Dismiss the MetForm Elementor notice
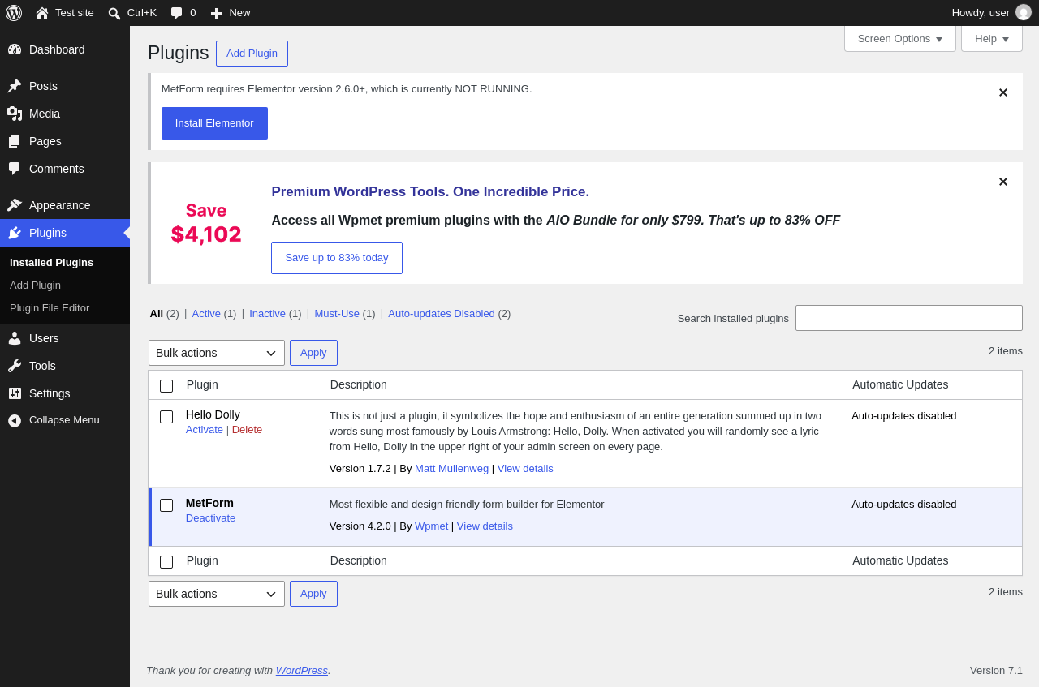 1003,92
